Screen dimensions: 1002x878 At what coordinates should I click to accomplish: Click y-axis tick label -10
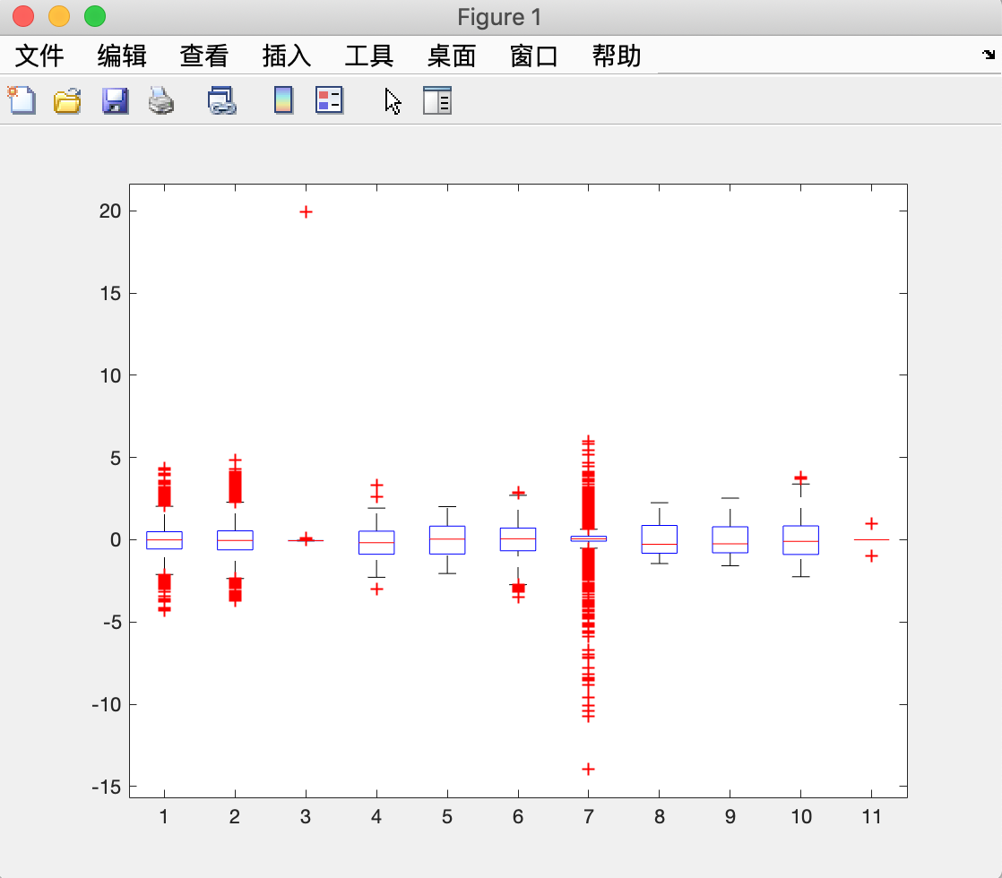[106, 704]
